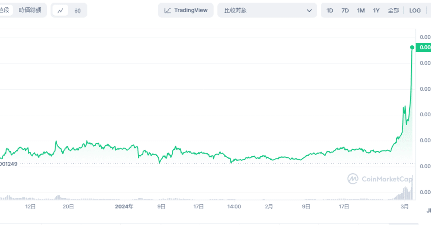The width and height of the screenshot is (431, 225).
Task: Open the TradingView chart
Action: pos(186,10)
